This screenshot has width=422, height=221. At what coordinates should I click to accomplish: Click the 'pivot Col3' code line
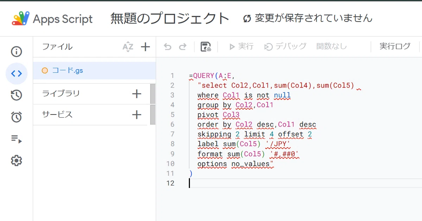coord(218,115)
